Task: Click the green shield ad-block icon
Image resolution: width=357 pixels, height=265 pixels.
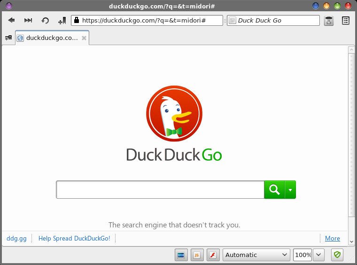Action: (337, 255)
